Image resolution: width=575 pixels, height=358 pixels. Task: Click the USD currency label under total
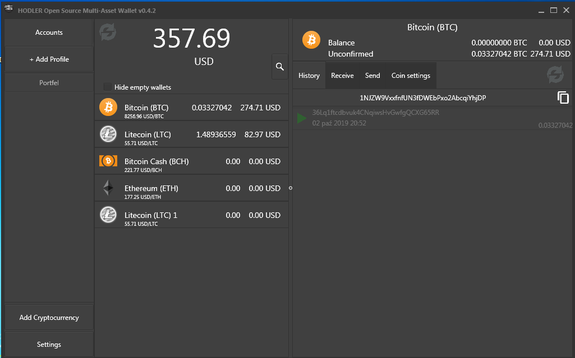pos(204,62)
